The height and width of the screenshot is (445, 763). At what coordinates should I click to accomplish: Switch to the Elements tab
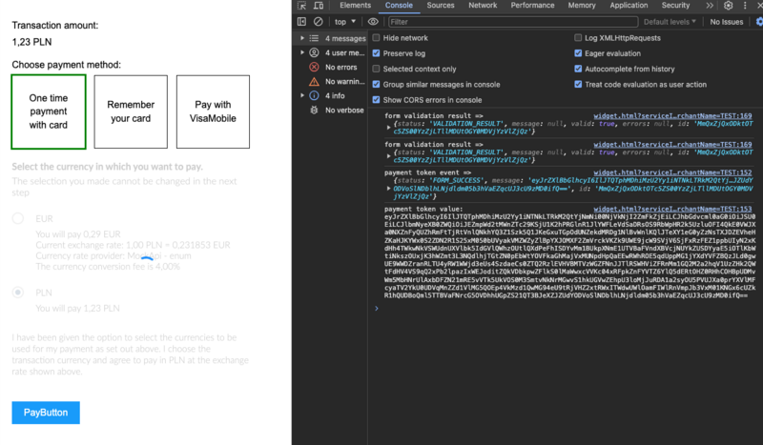(355, 6)
